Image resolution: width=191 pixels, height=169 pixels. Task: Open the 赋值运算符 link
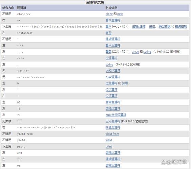(x=113, y=127)
